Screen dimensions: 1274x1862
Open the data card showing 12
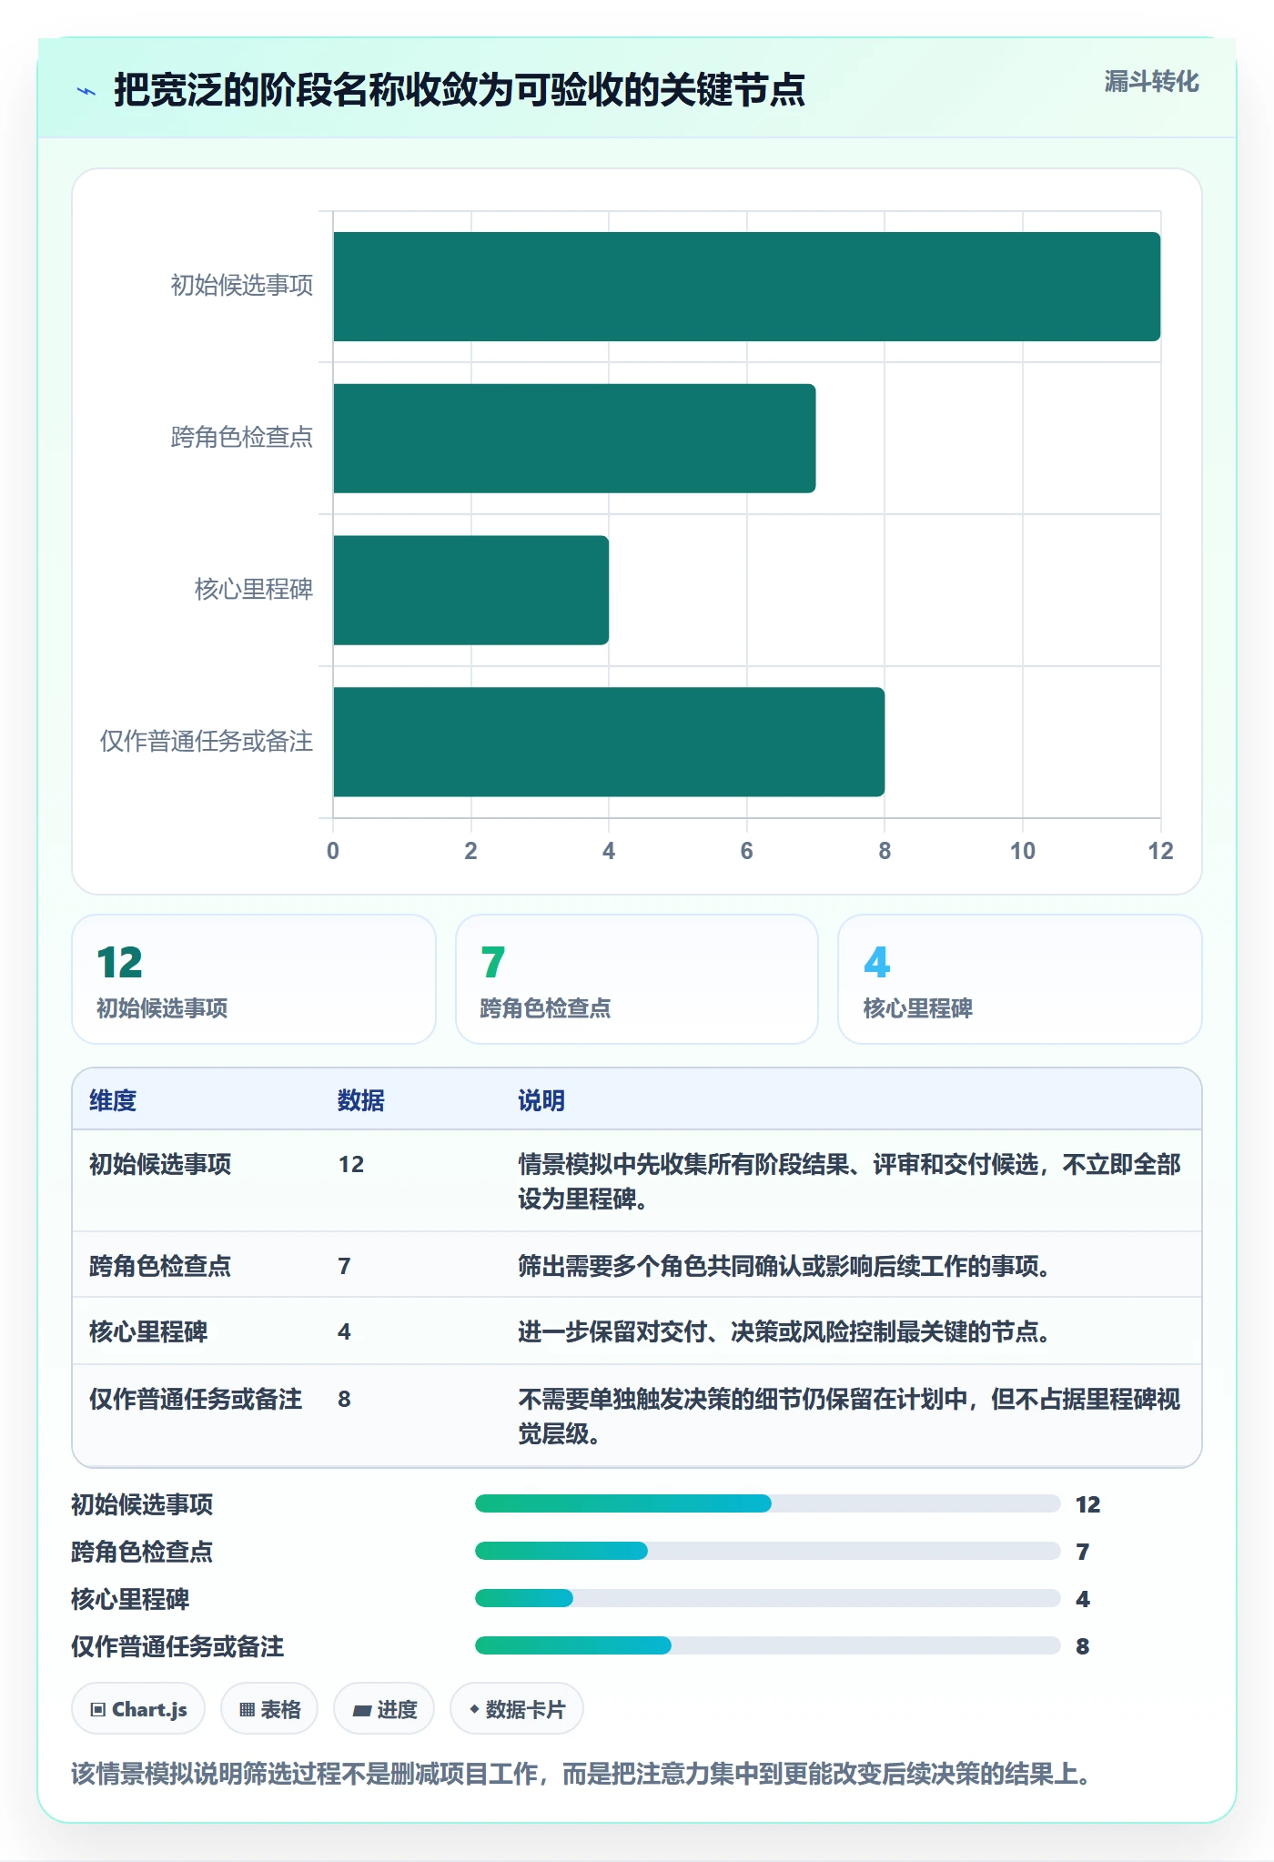[x=254, y=979]
